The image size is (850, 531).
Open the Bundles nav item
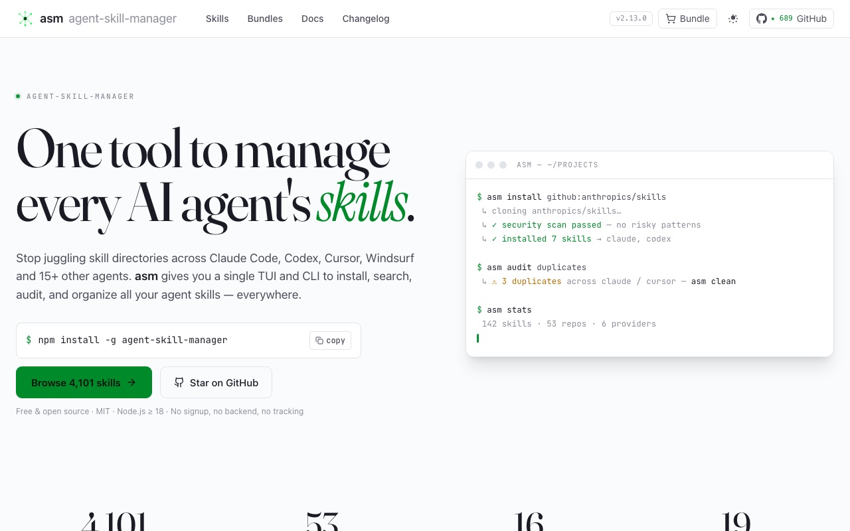coord(265,19)
